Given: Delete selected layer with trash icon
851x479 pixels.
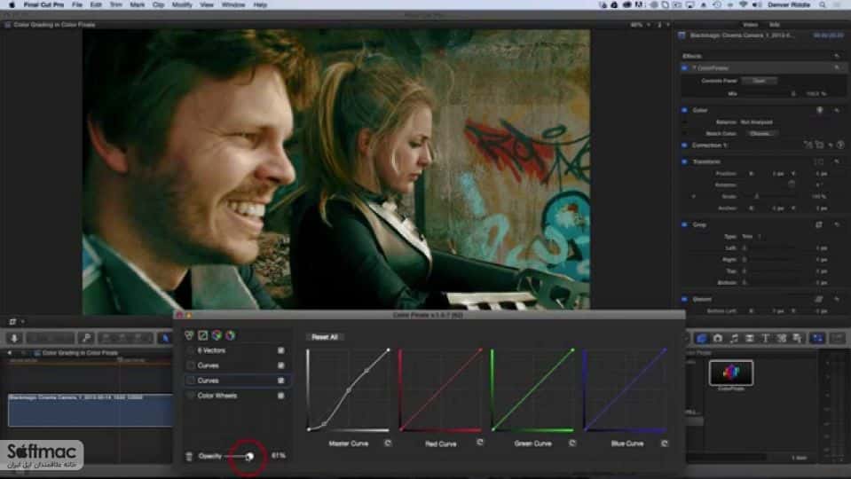Looking at the screenshot, I should tap(189, 456).
